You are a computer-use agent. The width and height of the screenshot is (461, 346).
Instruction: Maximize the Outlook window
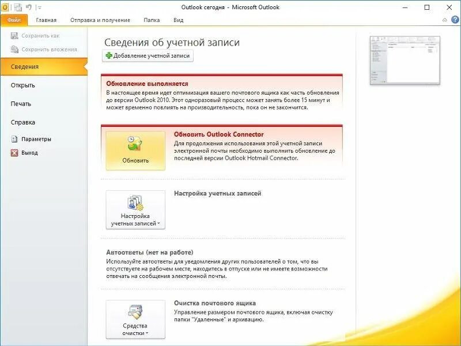(x=427, y=7)
